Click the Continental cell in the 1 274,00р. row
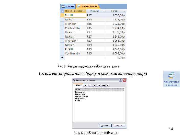This screenshot has height=138, width=184. point(75,28)
